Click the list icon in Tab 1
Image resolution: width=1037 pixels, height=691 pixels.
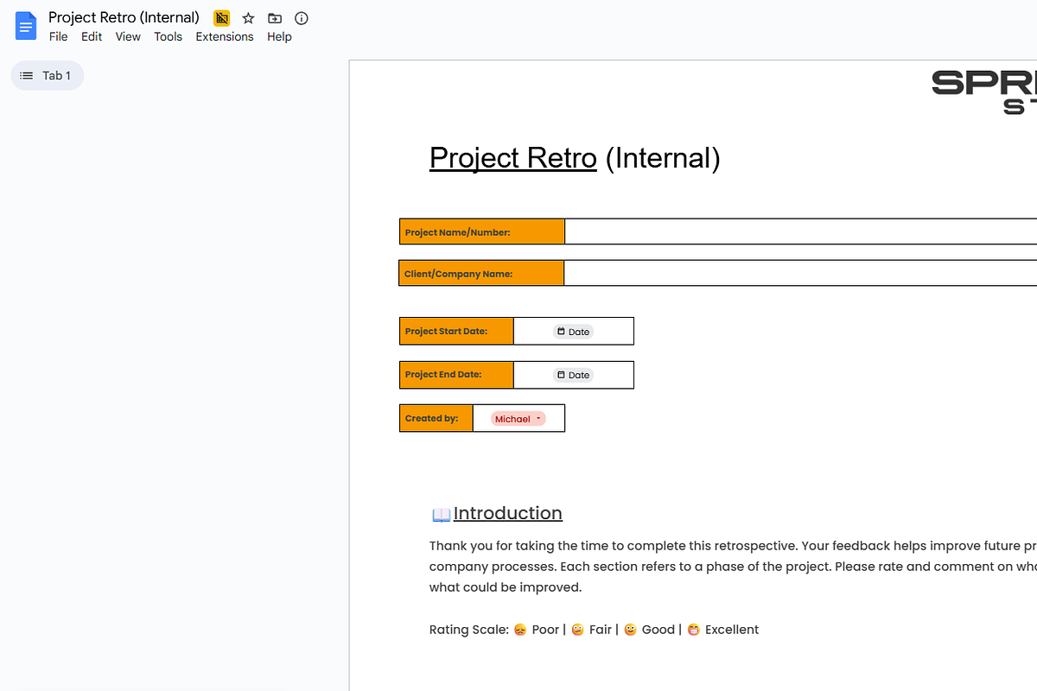[27, 76]
